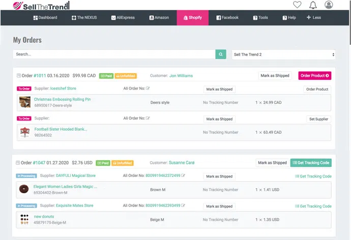Image resolution: width=351 pixels, height=240 pixels.
Task: Click the Paid badge on order #1011
Action: coord(106,76)
